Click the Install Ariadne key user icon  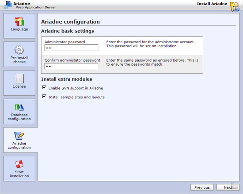click(235, 7)
